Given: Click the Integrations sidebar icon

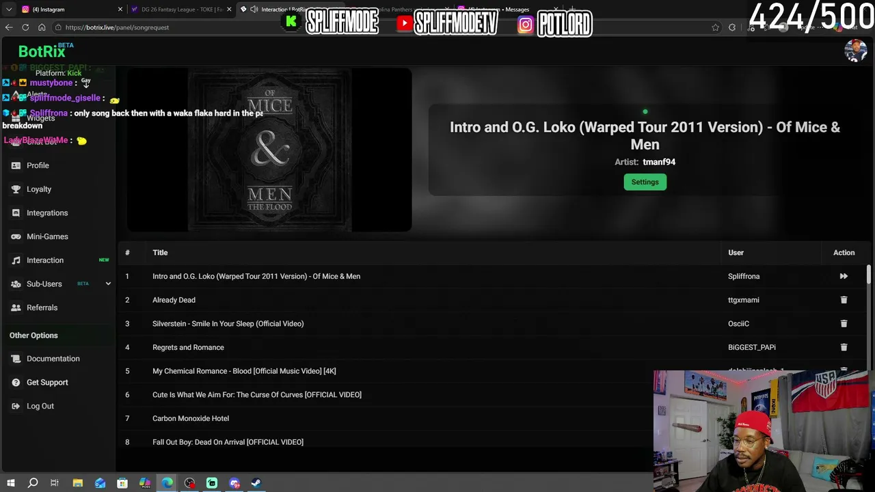Looking at the screenshot, I should tap(16, 213).
